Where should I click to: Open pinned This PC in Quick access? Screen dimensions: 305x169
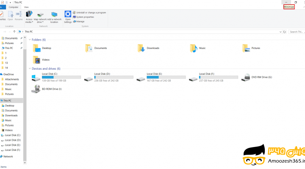tap(9, 48)
